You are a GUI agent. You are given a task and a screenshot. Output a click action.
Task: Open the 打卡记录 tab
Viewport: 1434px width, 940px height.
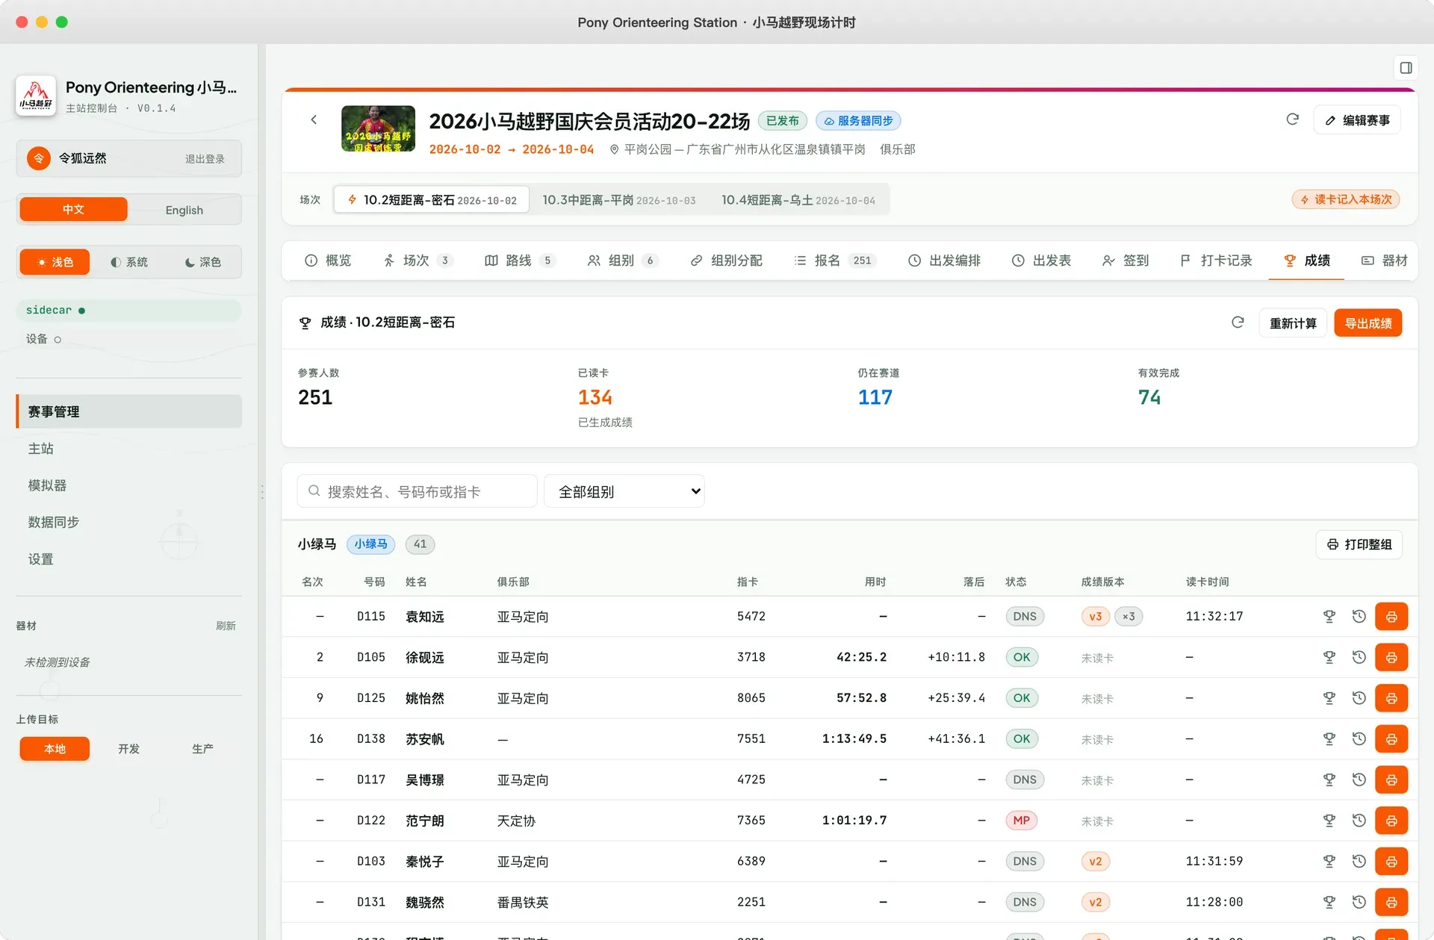[x=1216, y=261]
